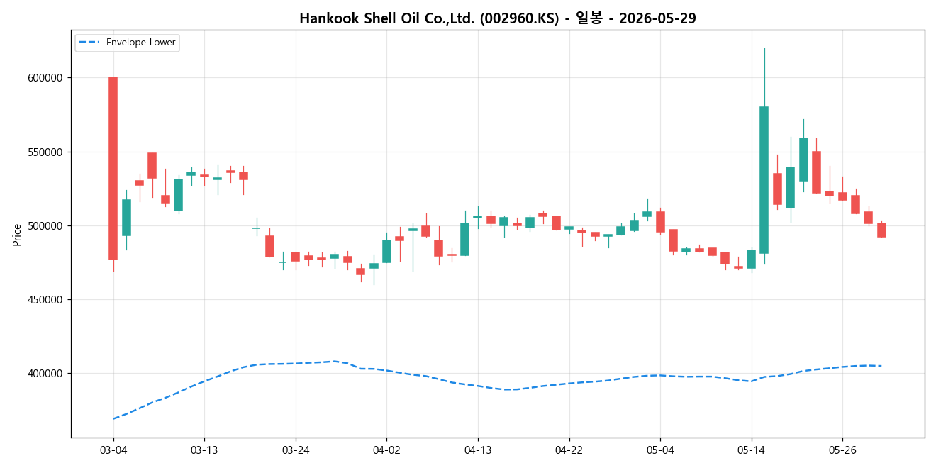The image size is (936, 468).
Task: Click the Envelope Lower legend label
Action: pyautogui.click(x=140, y=43)
